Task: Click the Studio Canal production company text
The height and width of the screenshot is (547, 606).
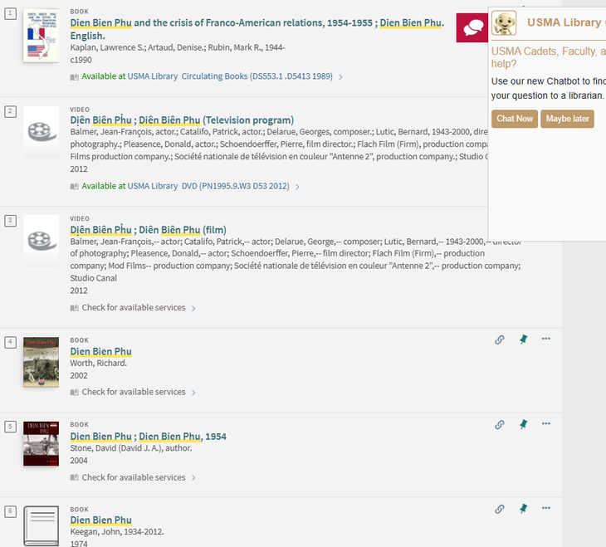Action: click(x=93, y=278)
